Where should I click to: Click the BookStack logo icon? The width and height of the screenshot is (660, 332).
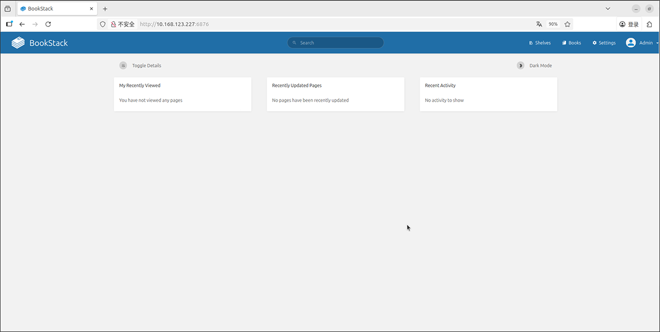click(x=18, y=43)
